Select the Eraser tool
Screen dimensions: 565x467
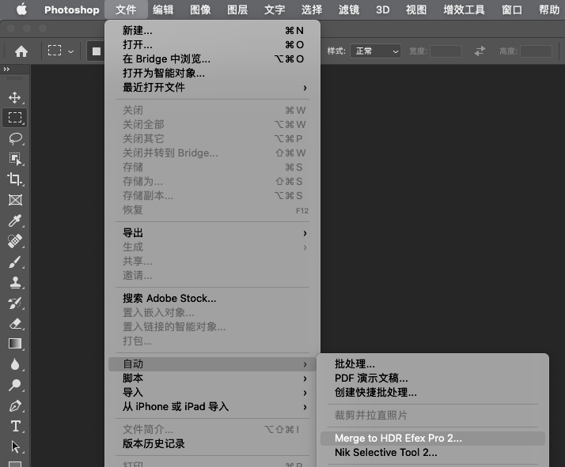coord(15,323)
